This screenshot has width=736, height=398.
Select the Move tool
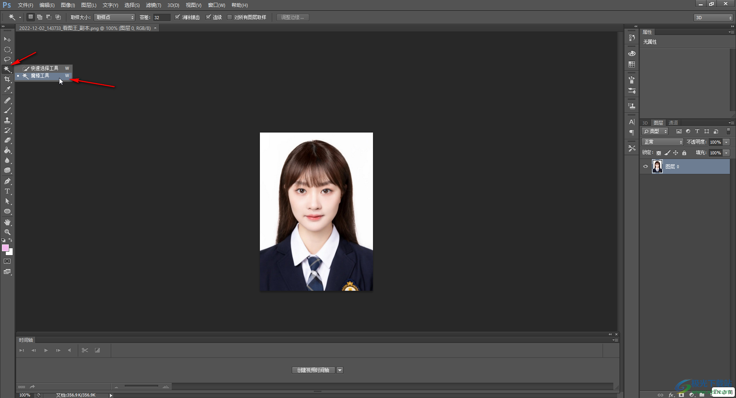tap(7, 39)
